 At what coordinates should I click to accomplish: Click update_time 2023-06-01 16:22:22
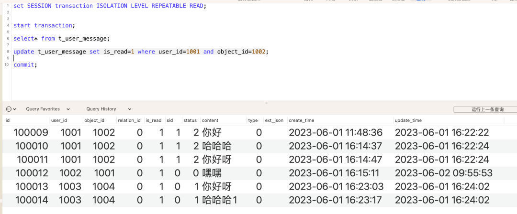click(x=442, y=133)
